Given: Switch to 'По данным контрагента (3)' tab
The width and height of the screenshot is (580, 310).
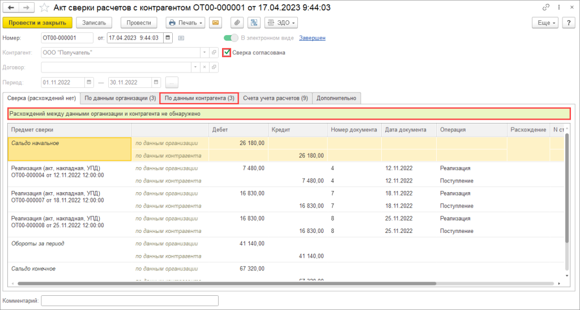Looking at the screenshot, I should coord(199,98).
